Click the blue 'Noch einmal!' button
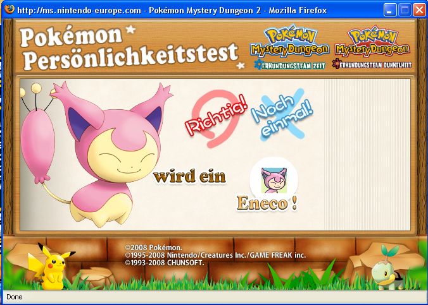This screenshot has height=305, width=428. click(282, 115)
